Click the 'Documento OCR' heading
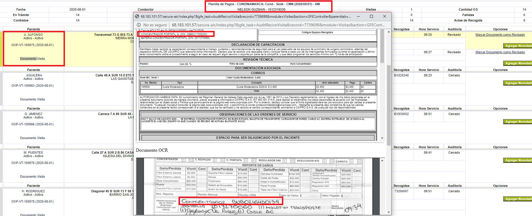Viewport: 532px width, 216px height. click(x=152, y=150)
